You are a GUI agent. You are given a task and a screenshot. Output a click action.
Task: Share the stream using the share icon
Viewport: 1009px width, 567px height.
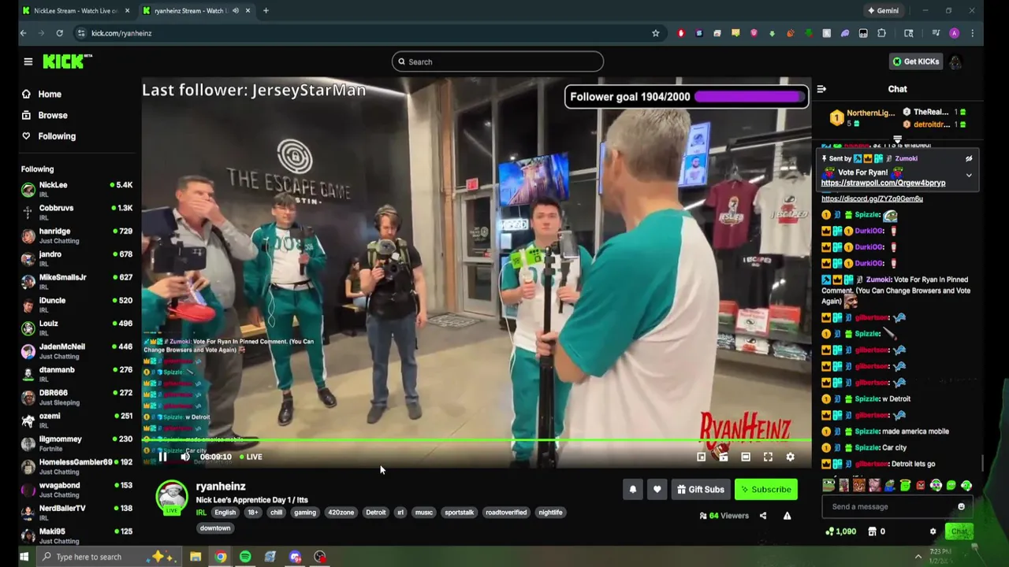click(x=762, y=516)
